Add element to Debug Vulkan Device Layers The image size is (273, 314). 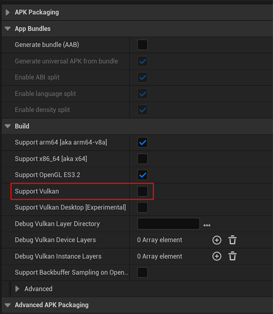point(217,240)
